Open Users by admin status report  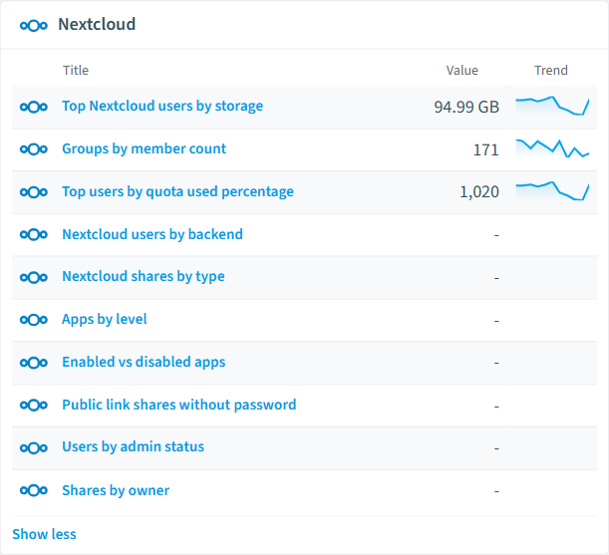pos(134,447)
